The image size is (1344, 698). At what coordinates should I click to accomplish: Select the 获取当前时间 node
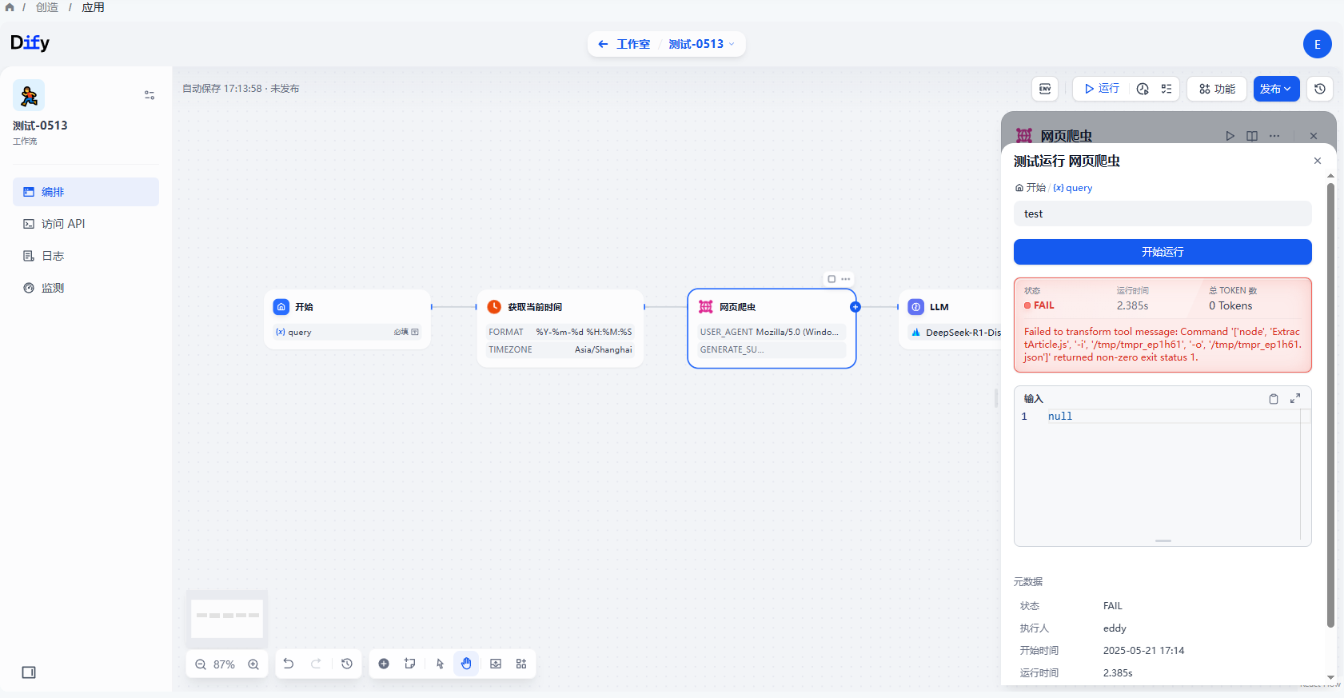pos(560,328)
